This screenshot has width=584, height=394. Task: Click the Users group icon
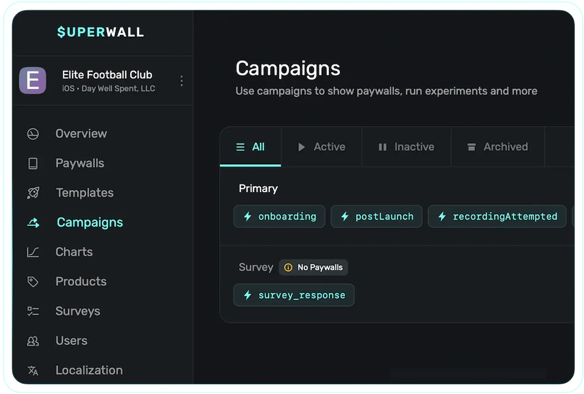point(33,340)
